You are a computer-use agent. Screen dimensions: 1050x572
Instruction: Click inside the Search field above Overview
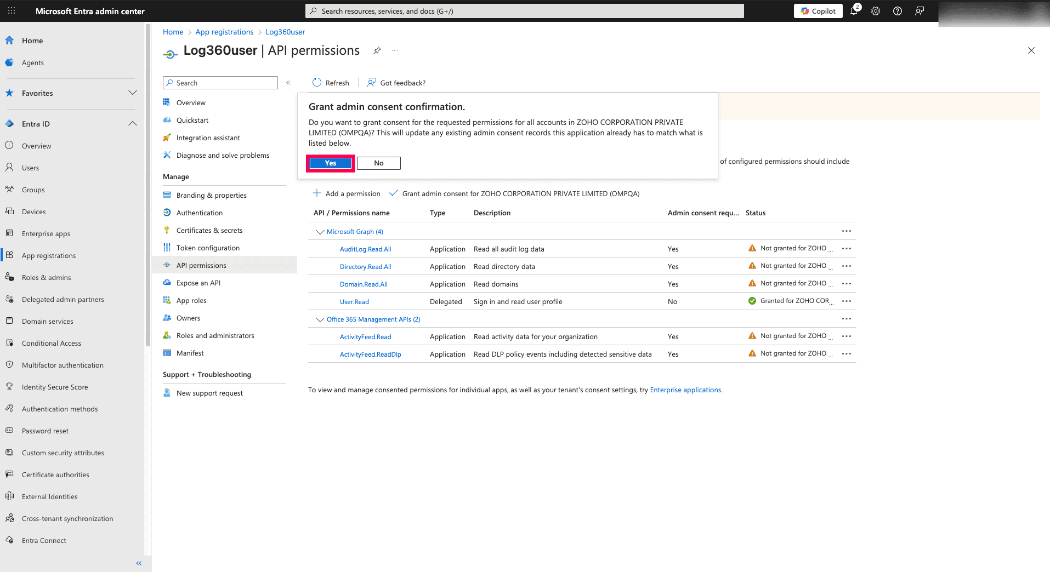(219, 82)
